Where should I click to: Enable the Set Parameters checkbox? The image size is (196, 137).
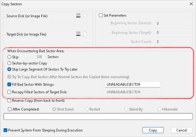[x=101, y=15]
